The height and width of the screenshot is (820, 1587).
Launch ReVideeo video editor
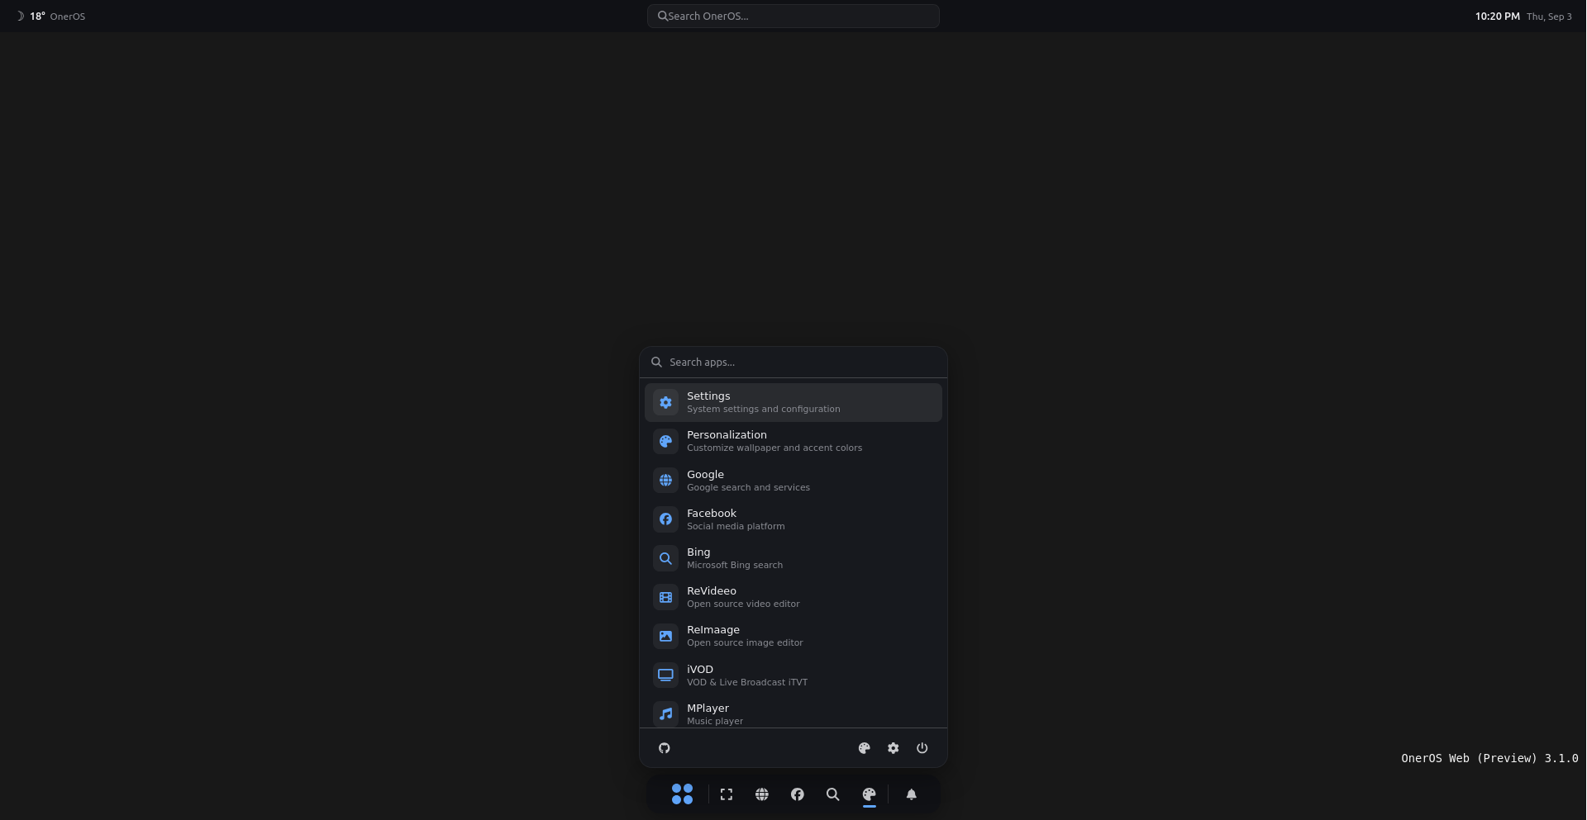tap(793, 597)
